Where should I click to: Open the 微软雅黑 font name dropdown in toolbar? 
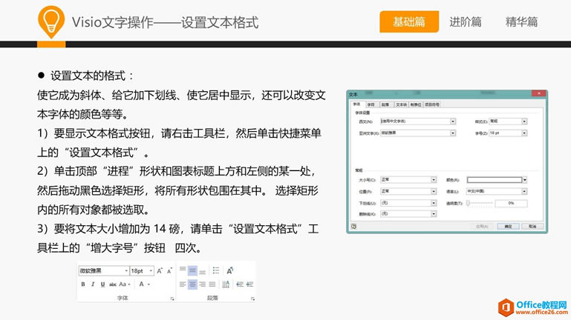tap(126, 271)
